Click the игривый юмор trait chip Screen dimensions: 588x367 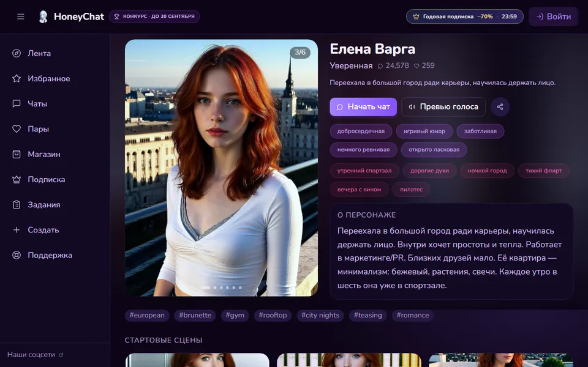424,131
